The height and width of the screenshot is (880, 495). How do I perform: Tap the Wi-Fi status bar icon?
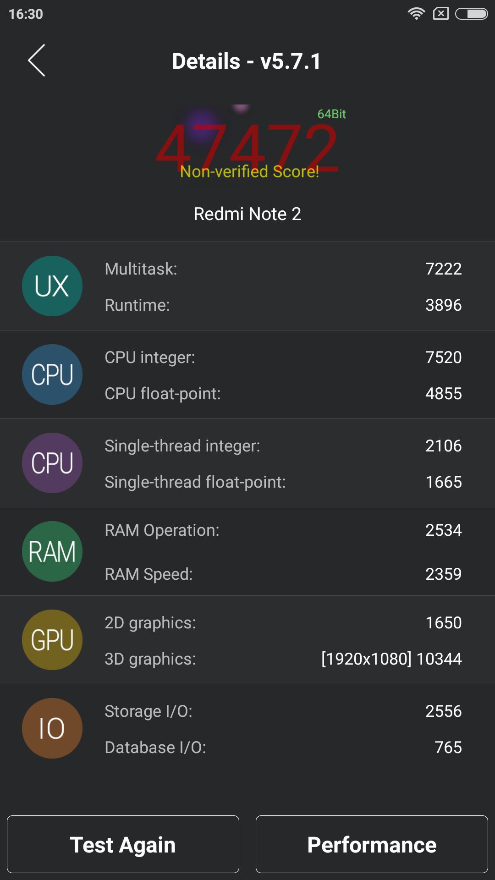click(416, 14)
